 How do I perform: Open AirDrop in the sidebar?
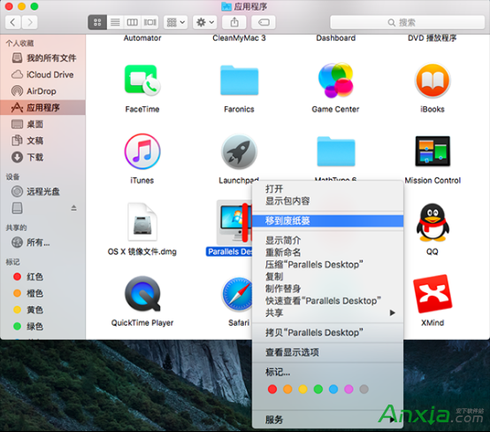pos(42,91)
